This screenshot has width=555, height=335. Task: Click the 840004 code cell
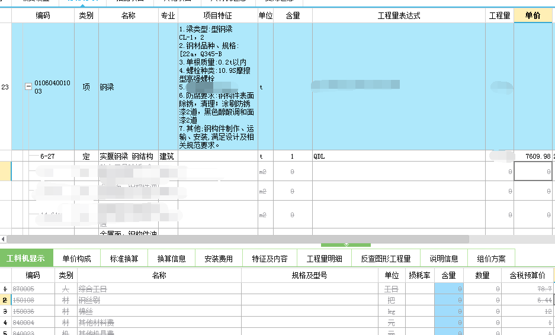33,322
